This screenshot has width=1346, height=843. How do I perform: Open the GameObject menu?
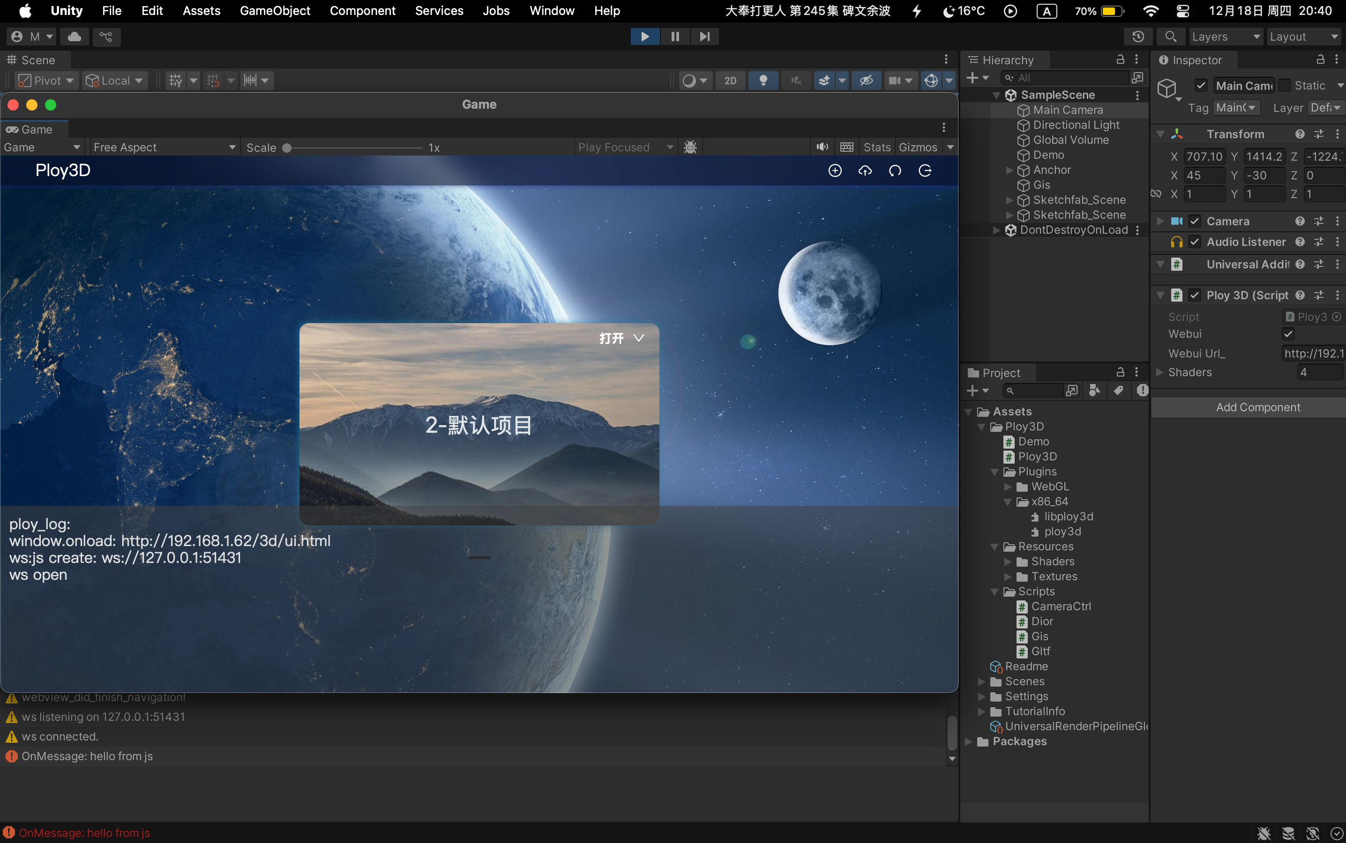(275, 11)
